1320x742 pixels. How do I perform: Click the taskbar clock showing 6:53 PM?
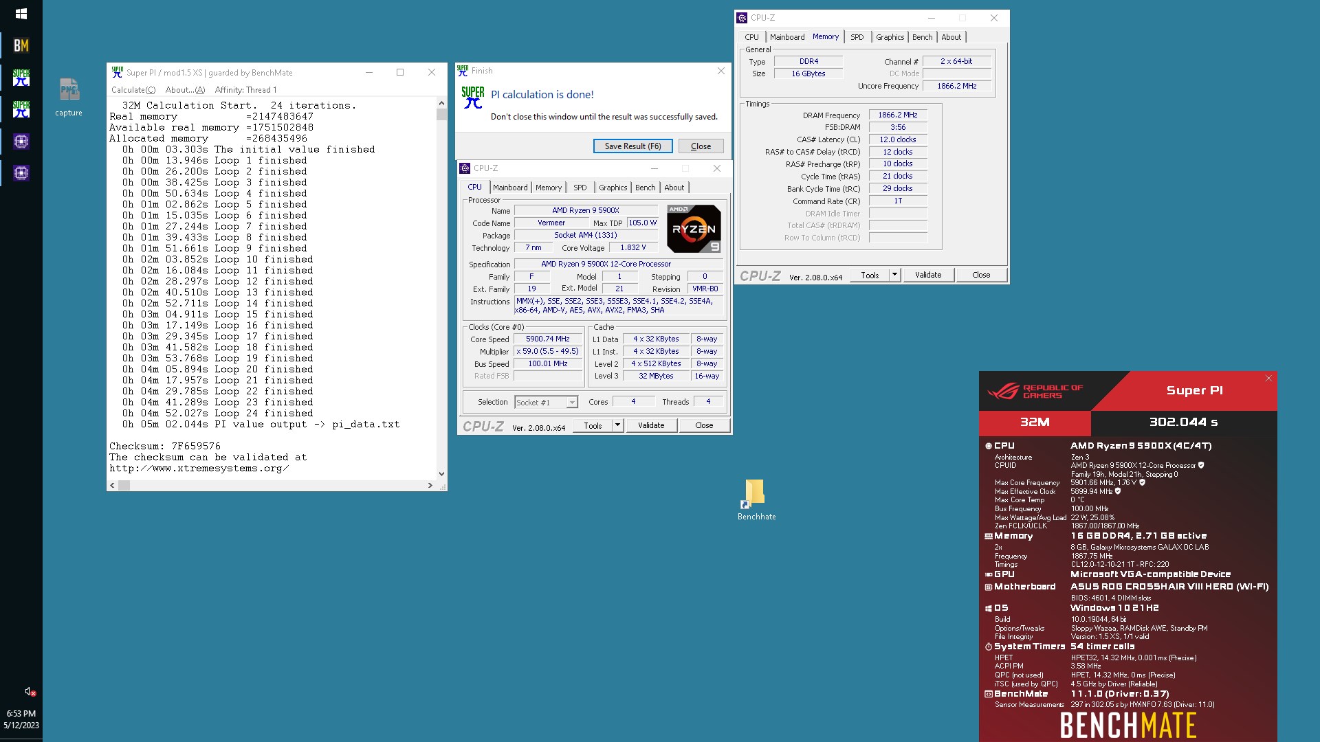click(x=21, y=714)
